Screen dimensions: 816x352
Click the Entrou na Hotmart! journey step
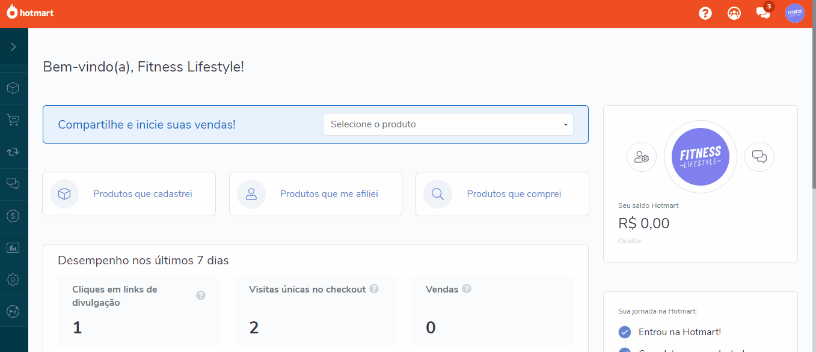coord(679,332)
